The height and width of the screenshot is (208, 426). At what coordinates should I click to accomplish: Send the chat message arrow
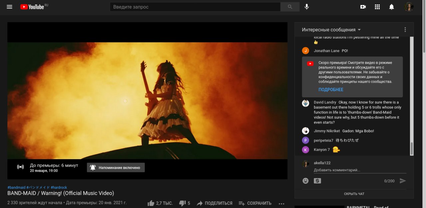(403, 181)
